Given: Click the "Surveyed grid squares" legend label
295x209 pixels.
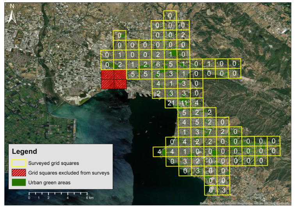Looking at the screenshot, I should point(53,163).
